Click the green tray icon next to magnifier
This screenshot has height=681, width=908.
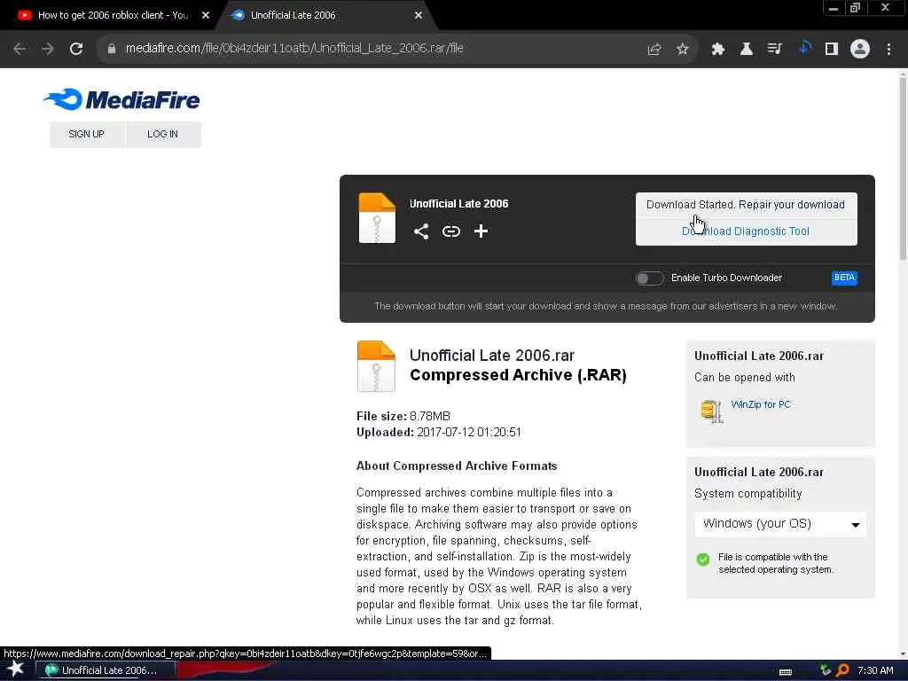(826, 670)
